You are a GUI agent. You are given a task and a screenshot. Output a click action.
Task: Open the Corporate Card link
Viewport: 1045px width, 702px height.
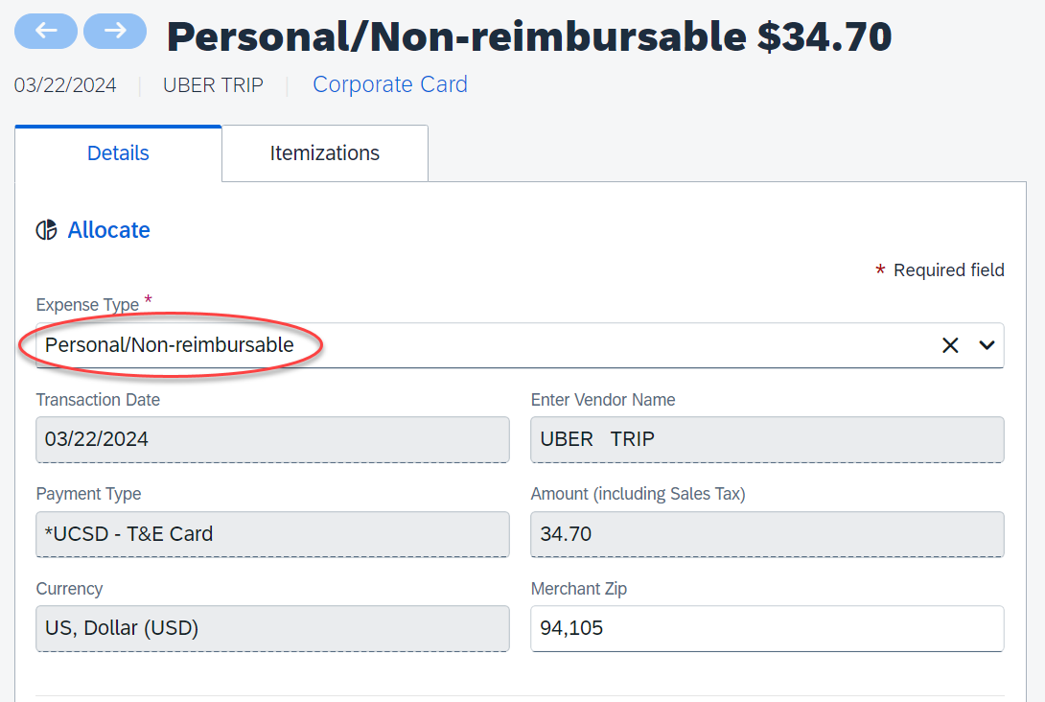coord(390,84)
